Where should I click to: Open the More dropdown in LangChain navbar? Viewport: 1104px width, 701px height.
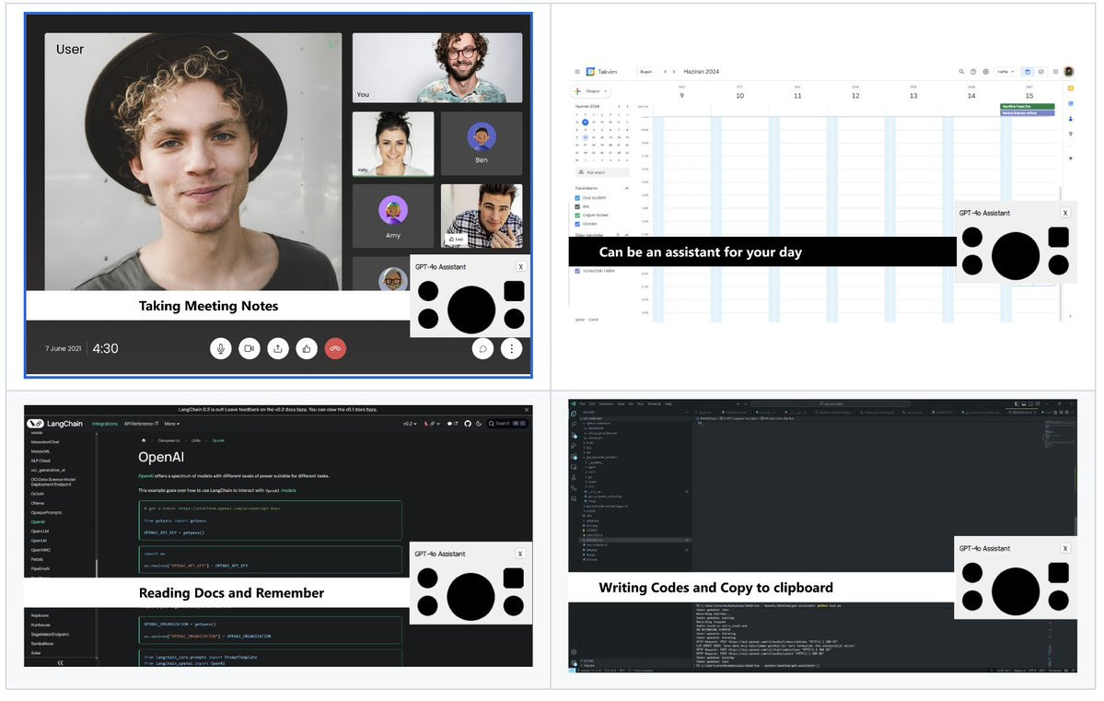[x=172, y=424]
